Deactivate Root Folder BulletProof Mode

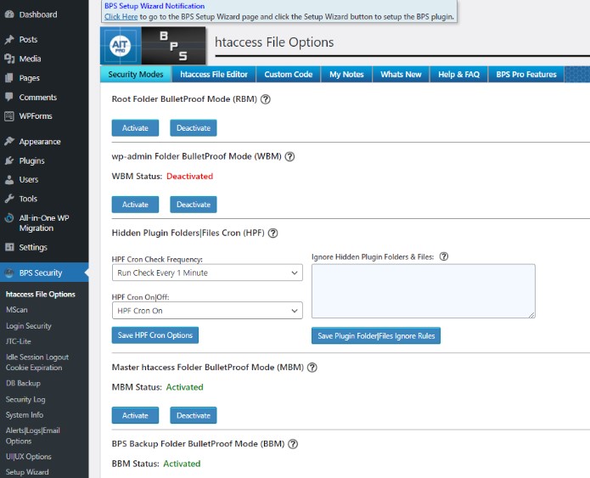tap(194, 128)
